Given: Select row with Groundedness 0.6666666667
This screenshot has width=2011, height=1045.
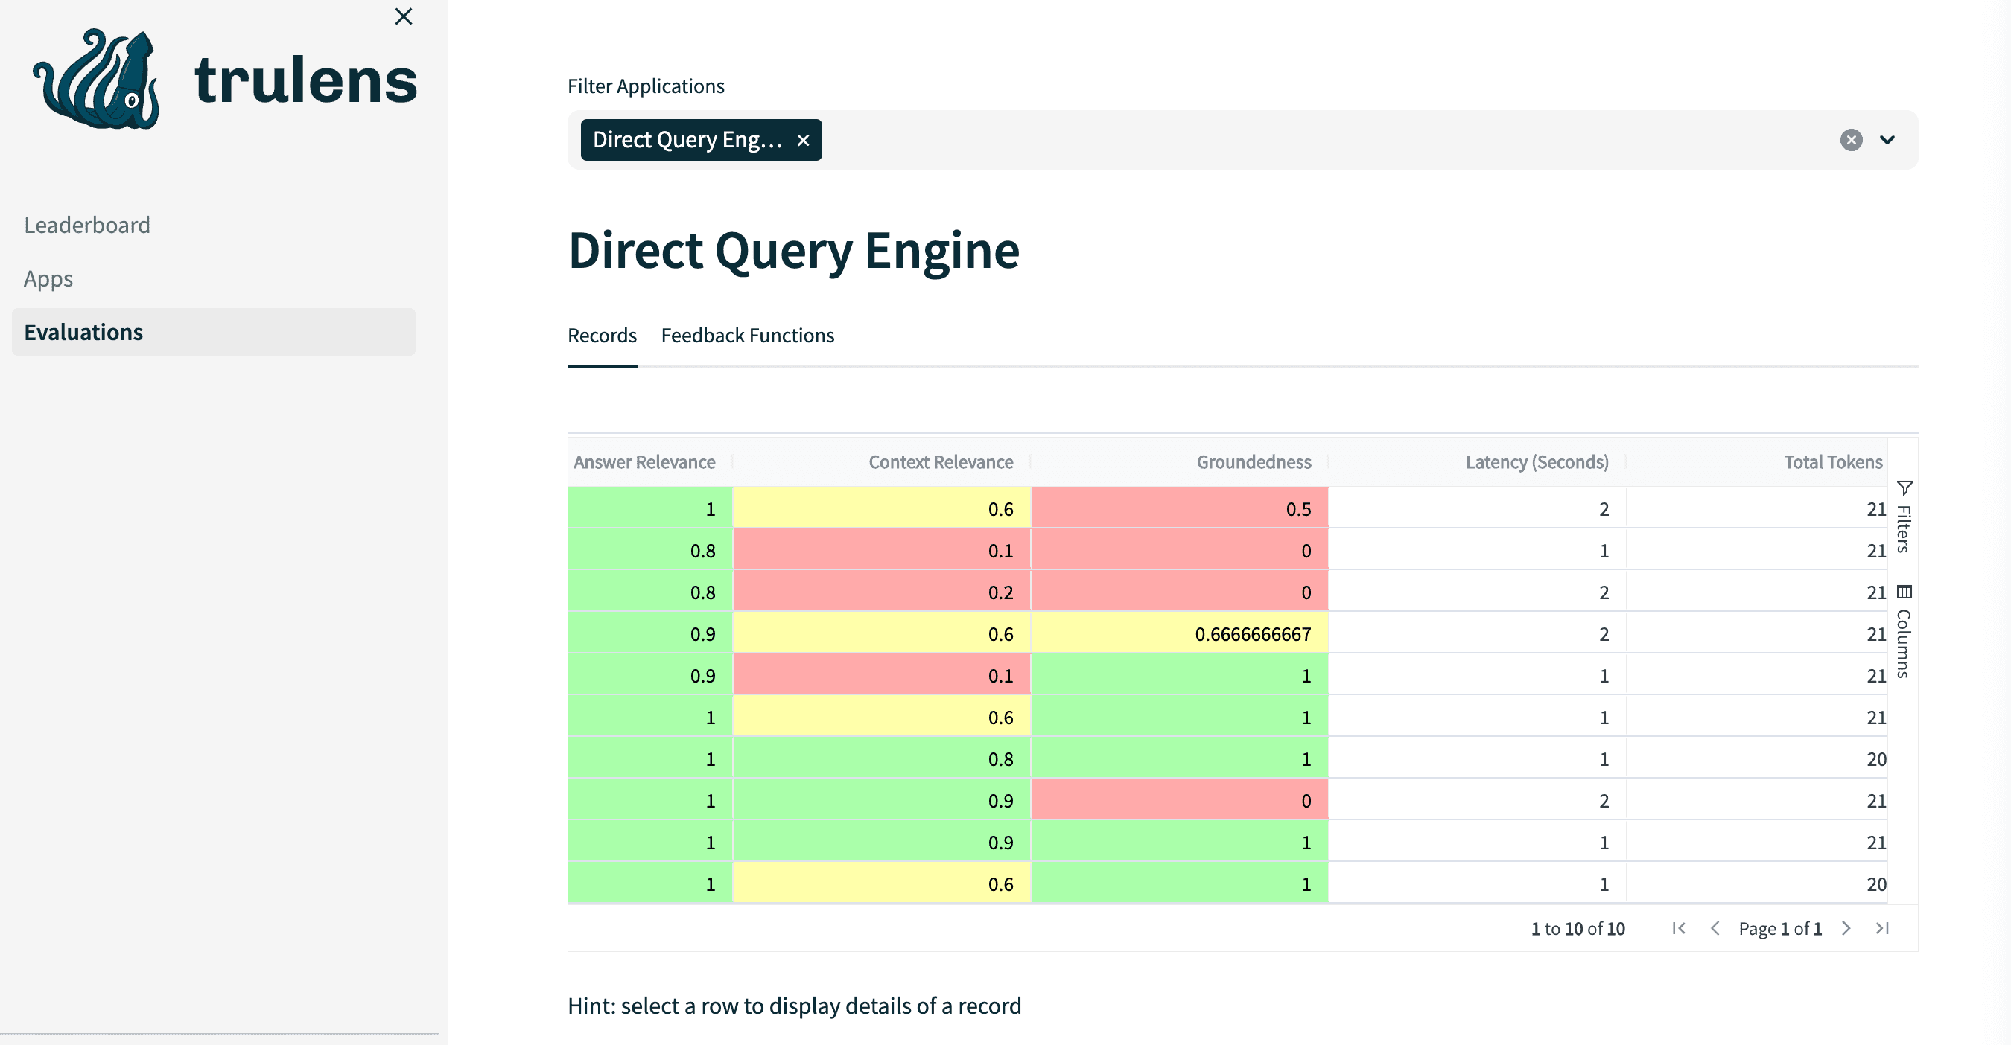Looking at the screenshot, I should pos(1252,633).
